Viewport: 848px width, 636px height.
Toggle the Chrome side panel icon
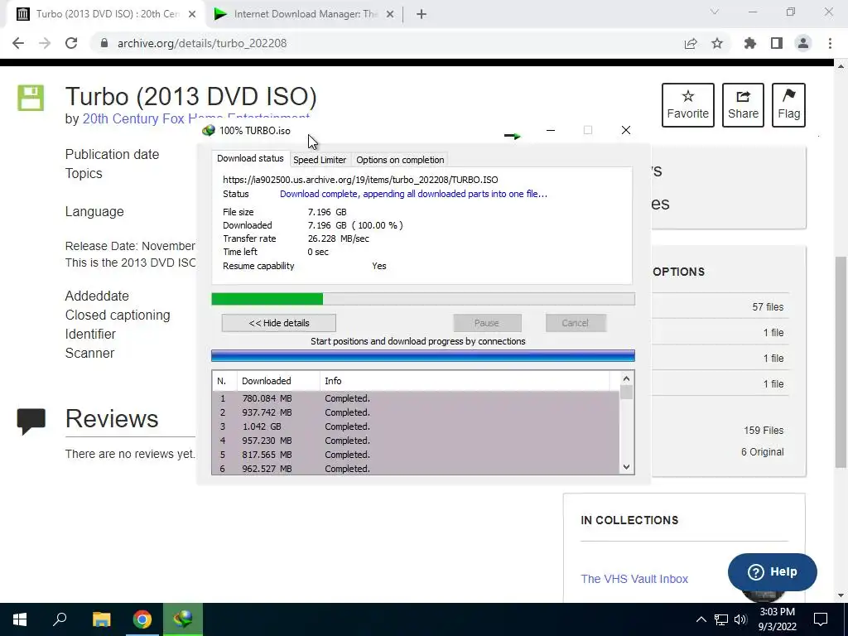(777, 43)
